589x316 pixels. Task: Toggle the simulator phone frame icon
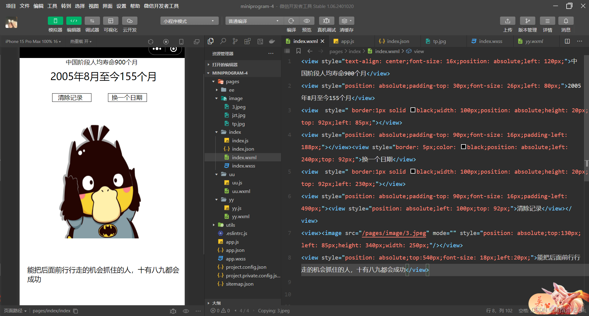(x=181, y=42)
